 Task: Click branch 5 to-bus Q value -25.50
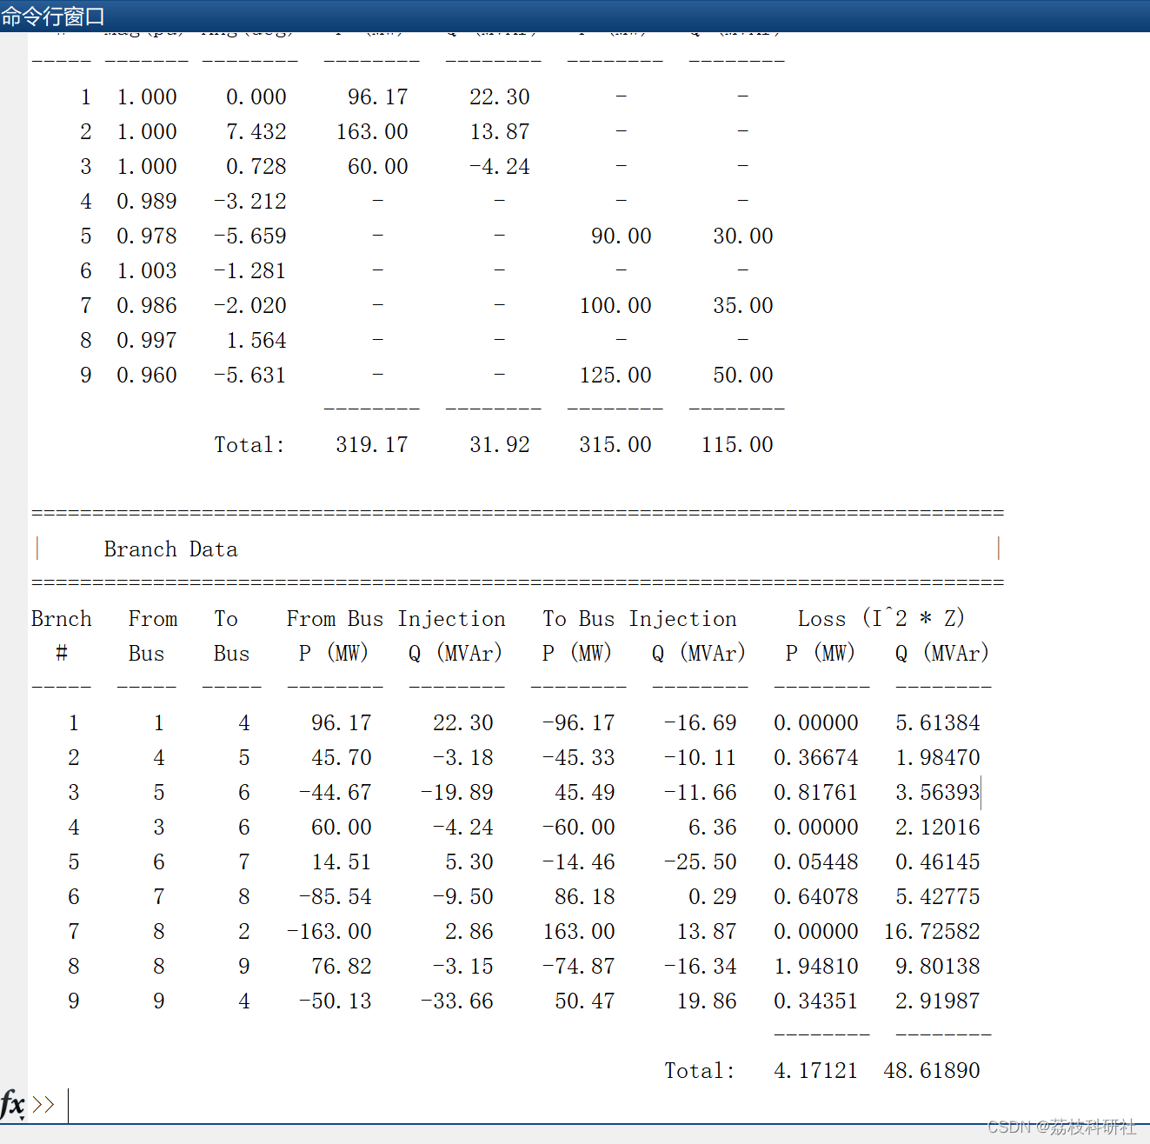(x=701, y=862)
